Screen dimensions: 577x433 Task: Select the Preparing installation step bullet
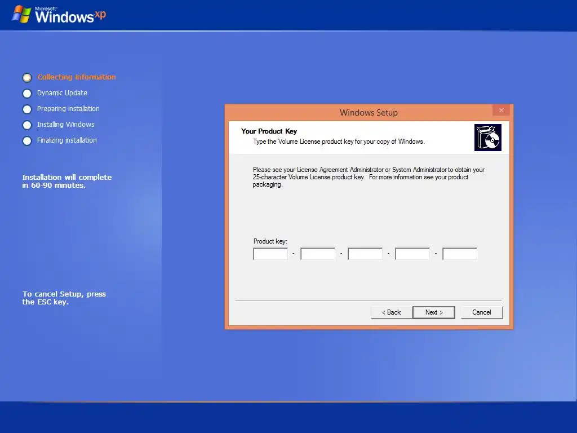(27, 109)
